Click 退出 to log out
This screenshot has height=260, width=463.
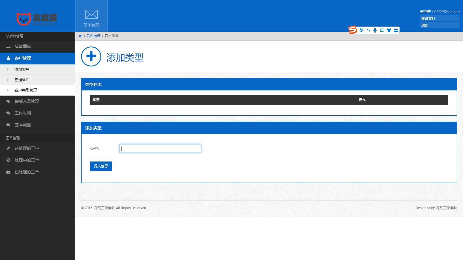pos(425,25)
